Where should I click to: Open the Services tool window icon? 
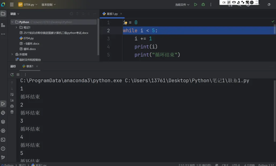coord(3,131)
